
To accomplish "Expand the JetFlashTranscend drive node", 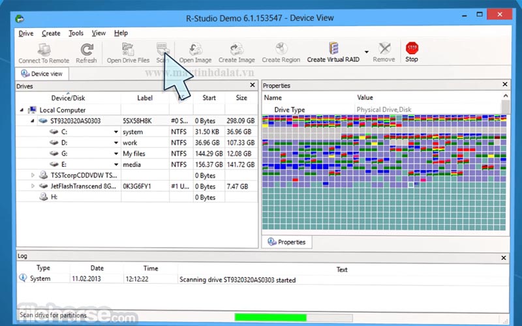I will pos(34,186).
